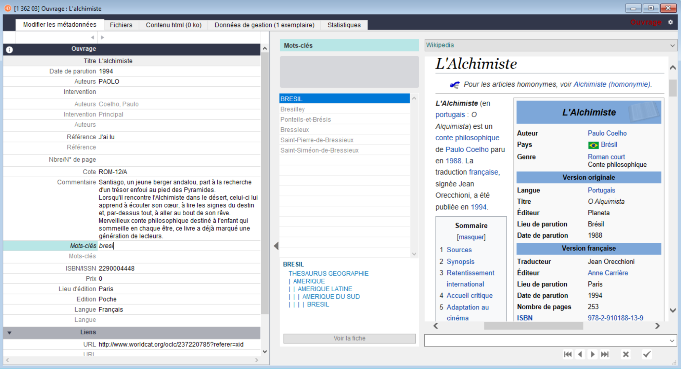Validate changes with the checkmark icon
This screenshot has height=369, width=681.
pyautogui.click(x=646, y=354)
